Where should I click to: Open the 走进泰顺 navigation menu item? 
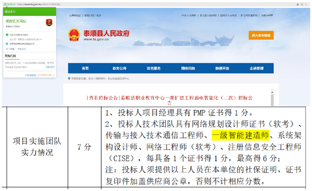[256, 68]
